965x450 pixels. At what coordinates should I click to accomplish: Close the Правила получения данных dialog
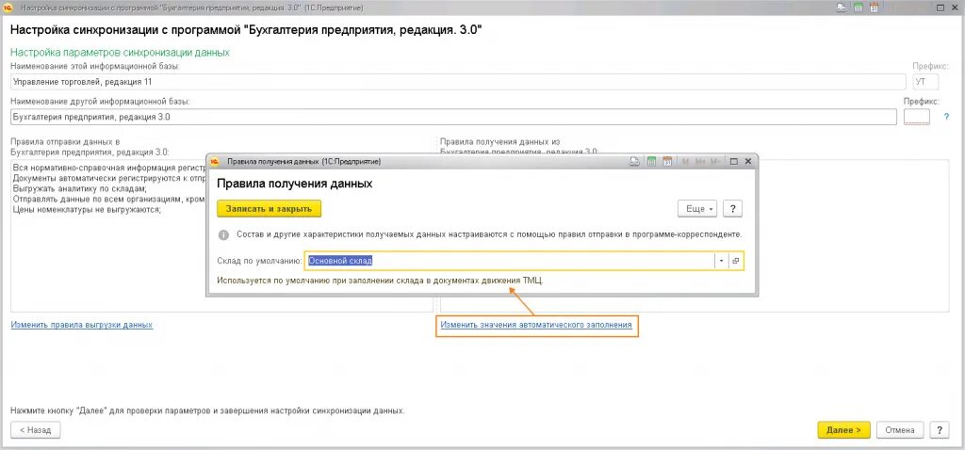click(x=747, y=162)
